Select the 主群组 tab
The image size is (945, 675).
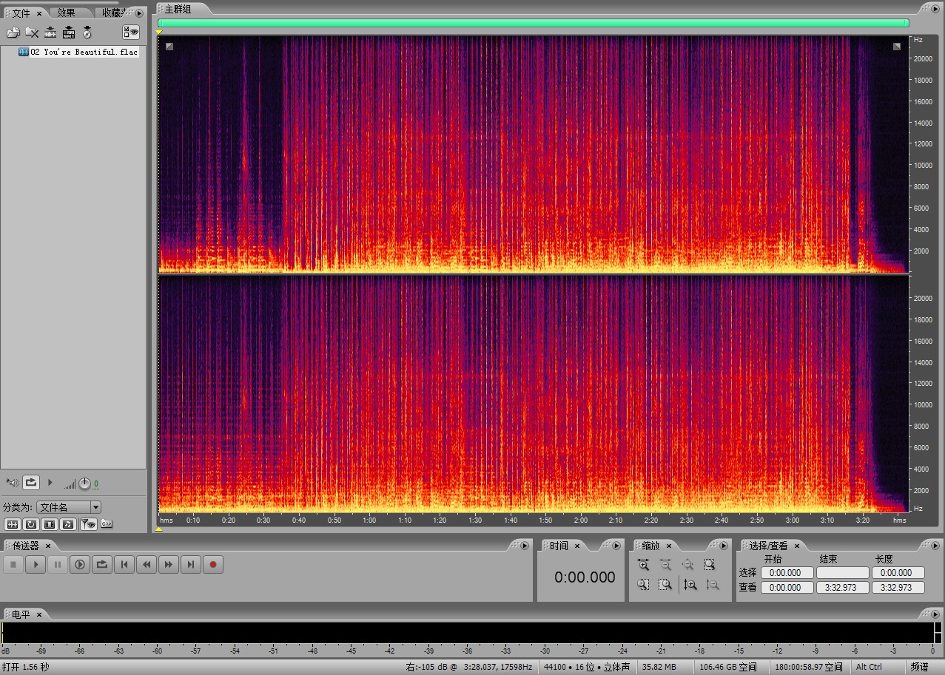[x=178, y=9]
